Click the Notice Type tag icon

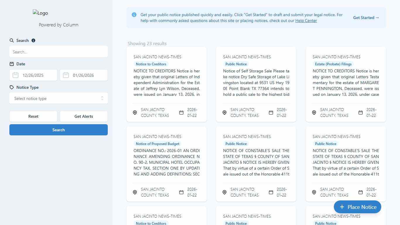click(12, 87)
